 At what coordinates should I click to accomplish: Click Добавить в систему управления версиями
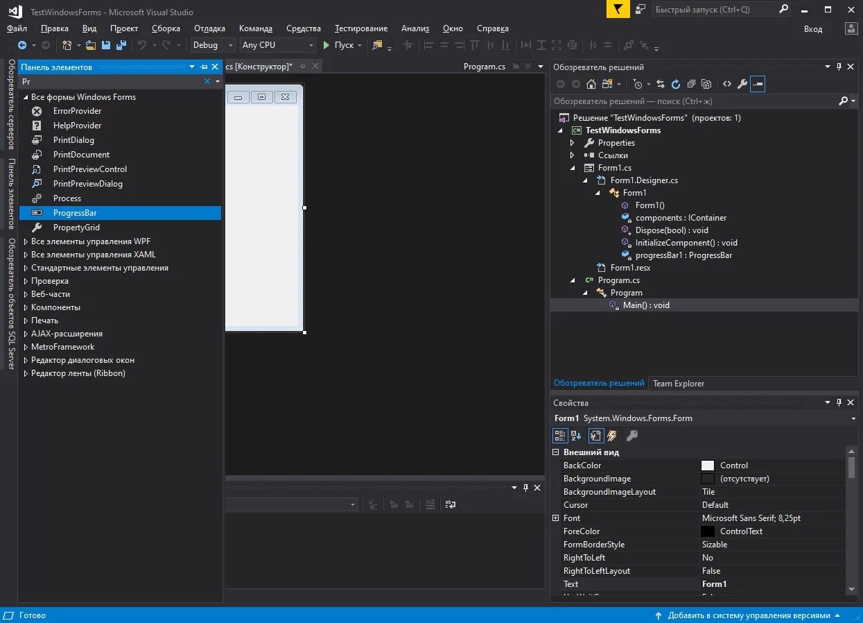click(749, 615)
